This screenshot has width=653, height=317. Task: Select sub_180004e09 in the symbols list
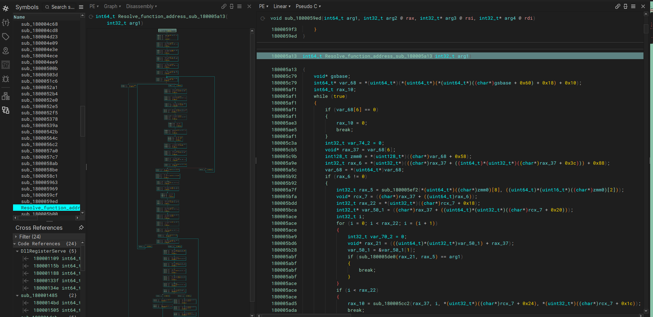(39, 43)
